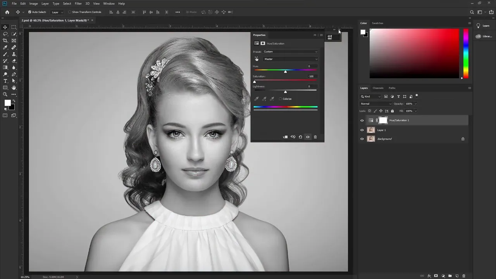Click the foreground color swatch in toolbox
This screenshot has width=496, height=279.
point(7,103)
